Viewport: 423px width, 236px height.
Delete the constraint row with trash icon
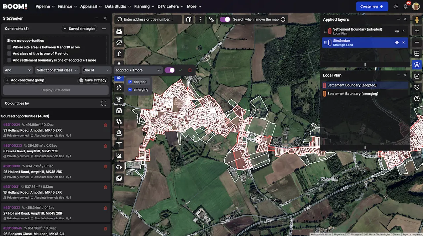coord(190,70)
